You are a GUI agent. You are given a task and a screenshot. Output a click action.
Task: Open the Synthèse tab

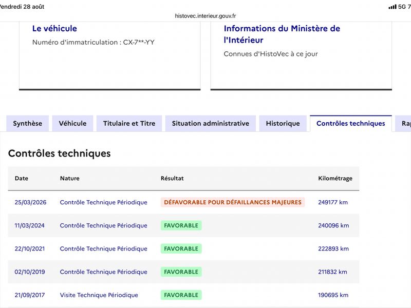[28, 123]
